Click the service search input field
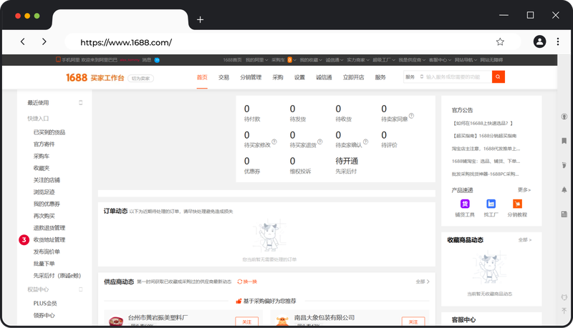This screenshot has height=328, width=573. pos(458,77)
